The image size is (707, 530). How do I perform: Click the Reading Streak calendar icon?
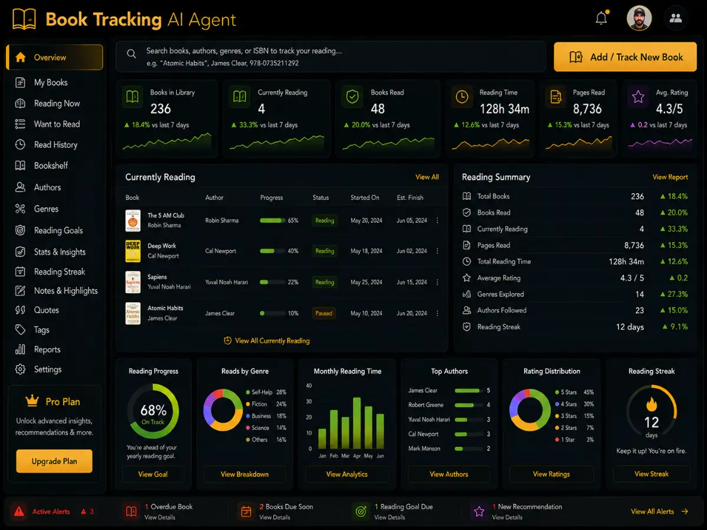pos(20,271)
